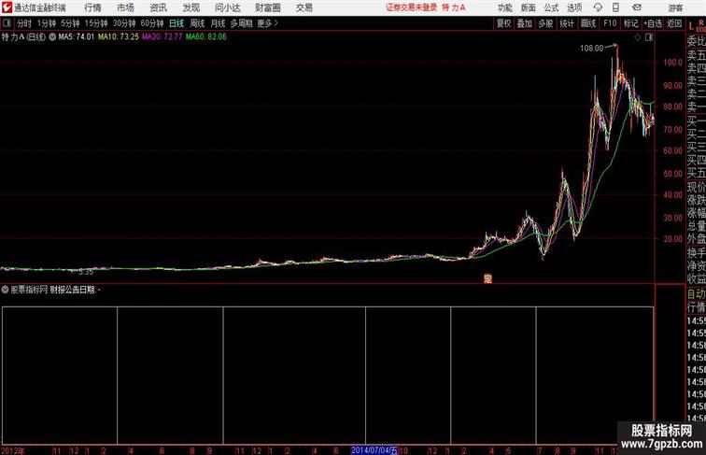Click the 证券交易未登录 login status link
Screen dimensions: 706x455
click(411, 7)
